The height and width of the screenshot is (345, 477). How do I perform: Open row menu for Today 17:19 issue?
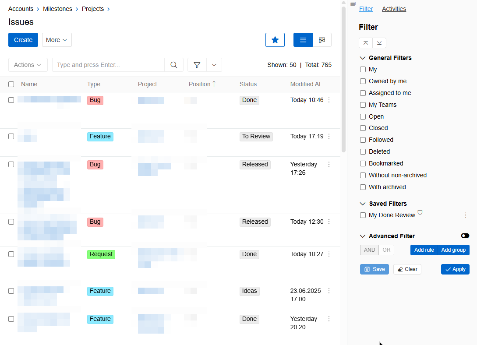[329, 137]
